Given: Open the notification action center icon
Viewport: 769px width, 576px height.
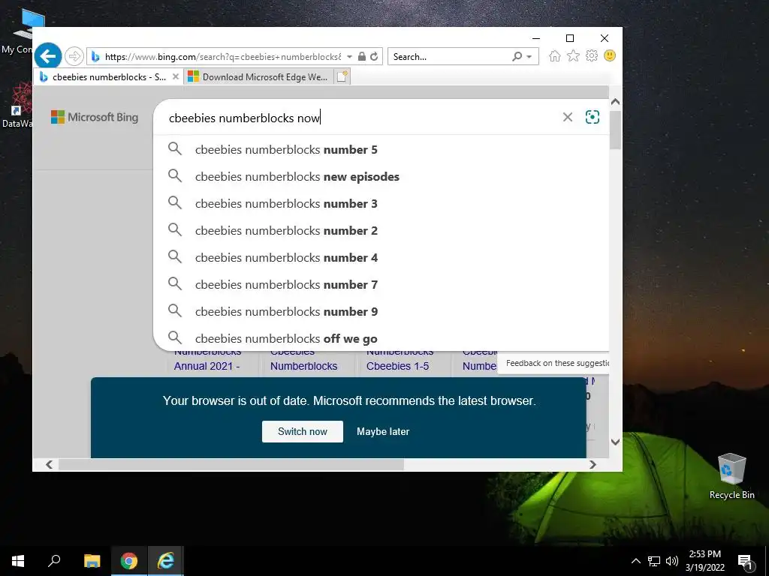Looking at the screenshot, I should pyautogui.click(x=745, y=561).
